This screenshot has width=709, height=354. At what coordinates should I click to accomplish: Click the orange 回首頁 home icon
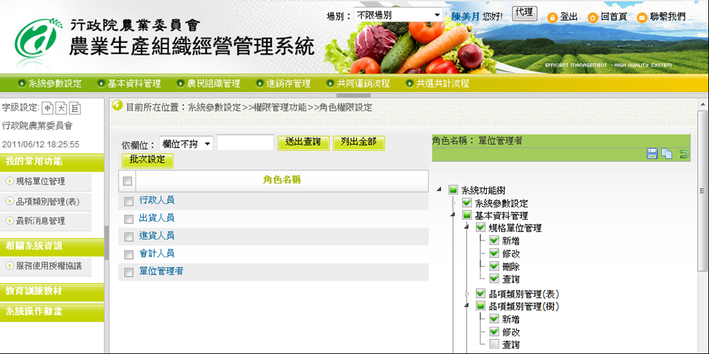tap(593, 18)
